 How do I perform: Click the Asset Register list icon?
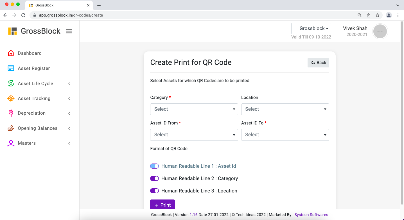click(11, 68)
